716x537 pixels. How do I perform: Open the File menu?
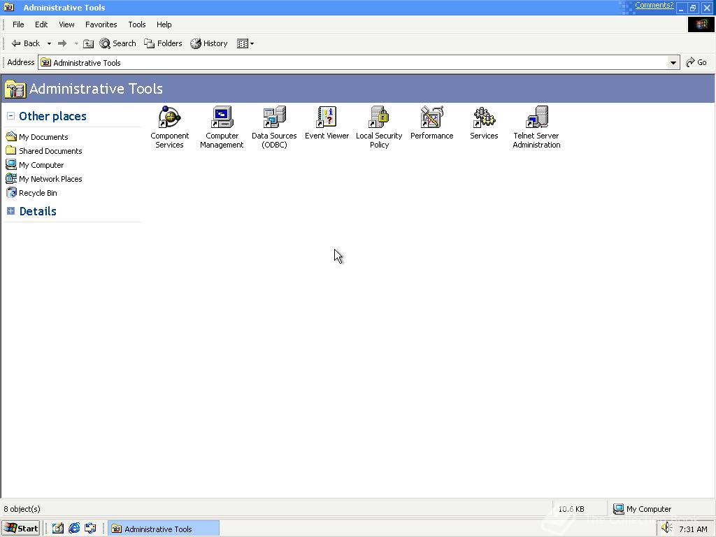(x=18, y=24)
